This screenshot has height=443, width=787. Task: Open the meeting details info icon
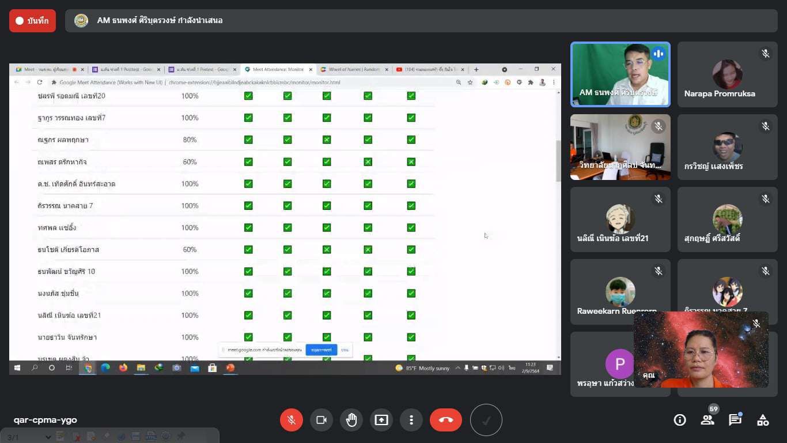coord(680,420)
